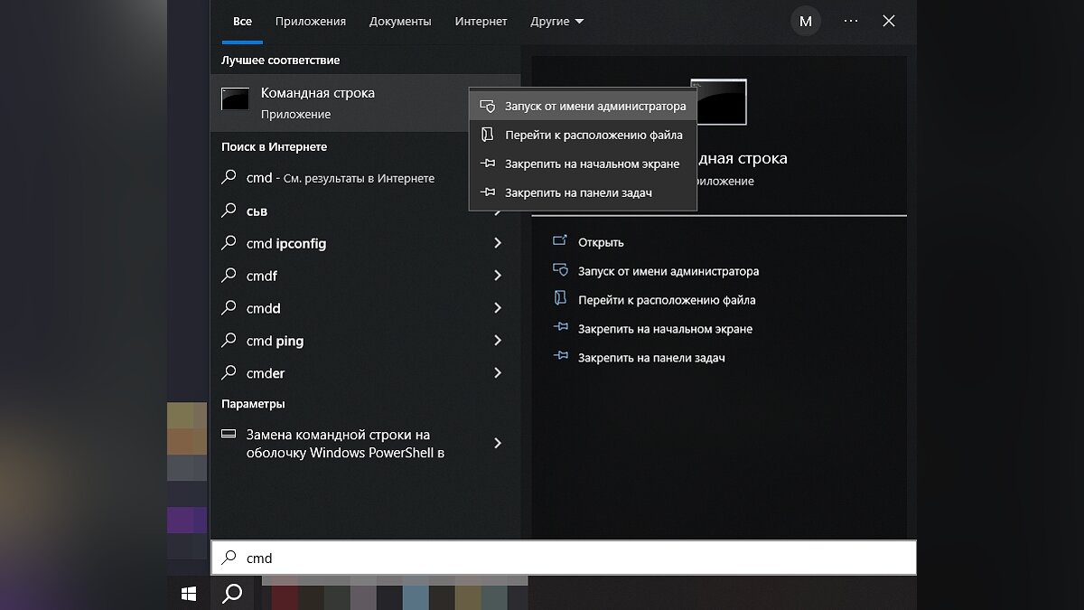Click the Open icon in right panel
The image size is (1084, 610).
tap(560, 241)
